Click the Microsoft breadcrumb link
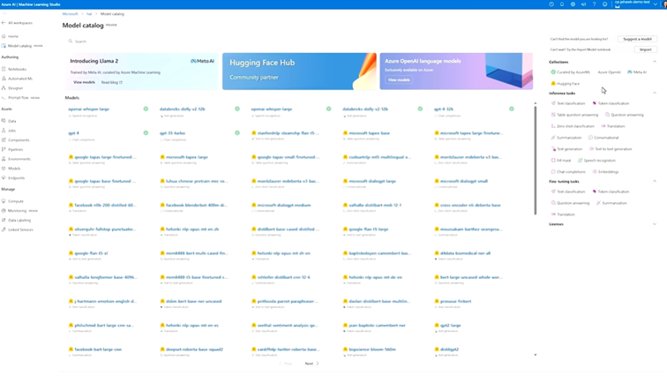This screenshot has width=667, height=376. [71, 14]
